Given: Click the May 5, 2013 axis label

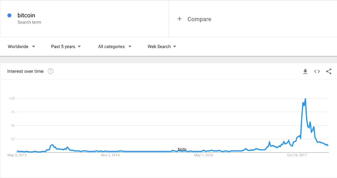Looking at the screenshot, I should 17,155.
